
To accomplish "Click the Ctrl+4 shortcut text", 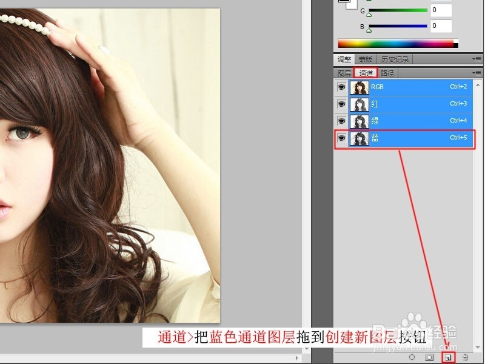I will (458, 121).
